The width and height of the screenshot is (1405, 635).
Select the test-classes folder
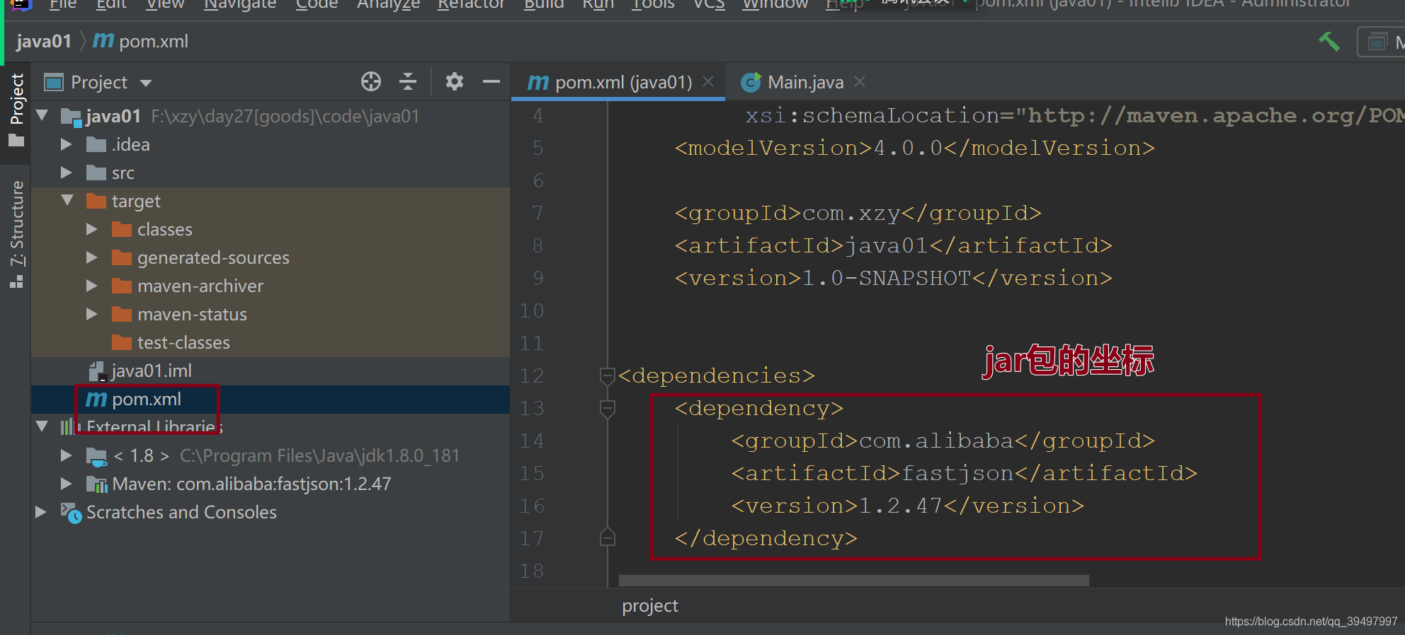click(x=183, y=342)
